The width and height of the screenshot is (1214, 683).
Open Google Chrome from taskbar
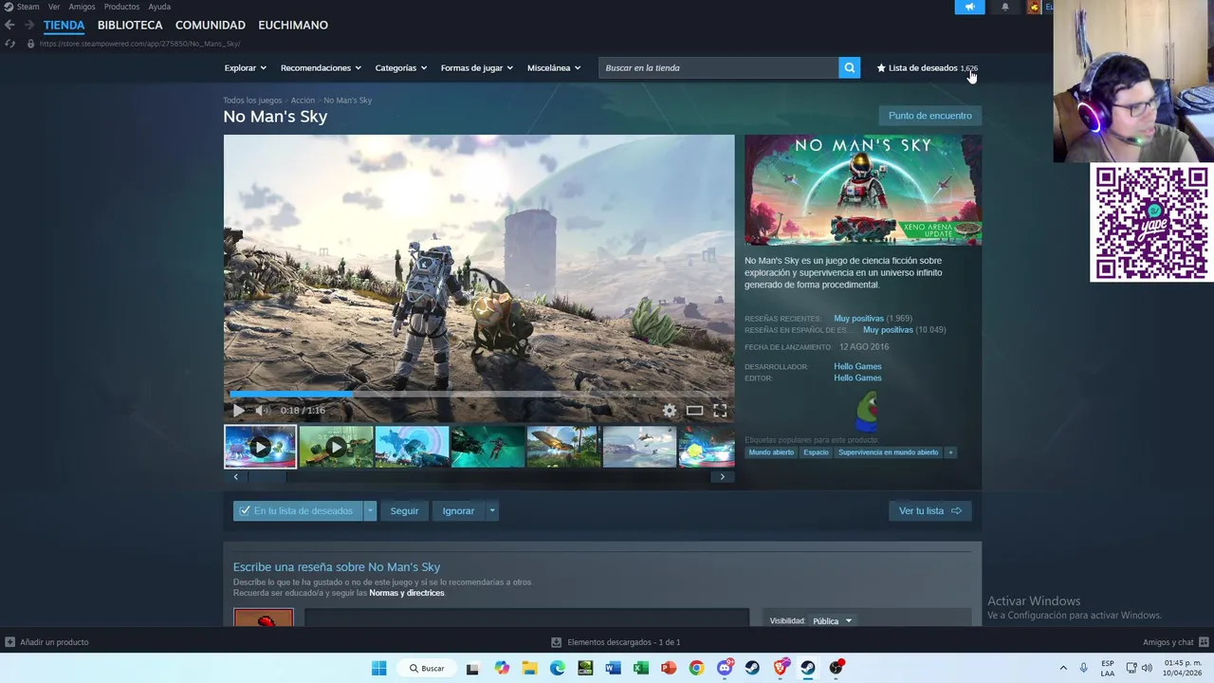point(697,668)
